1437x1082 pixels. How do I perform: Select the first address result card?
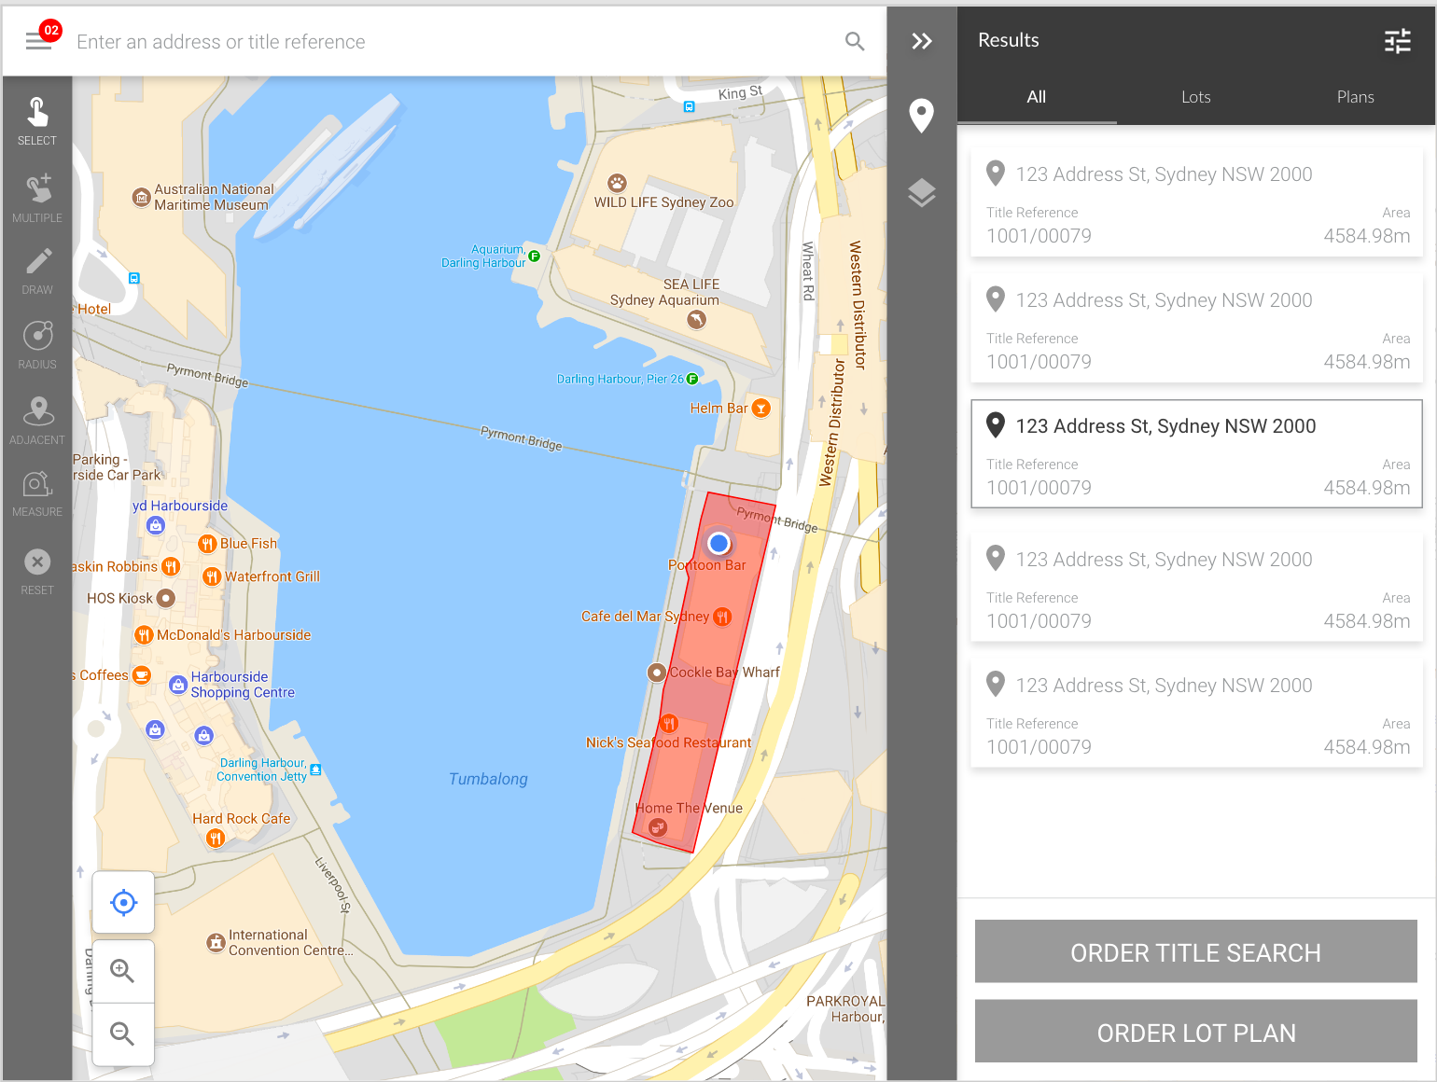pos(1197,201)
